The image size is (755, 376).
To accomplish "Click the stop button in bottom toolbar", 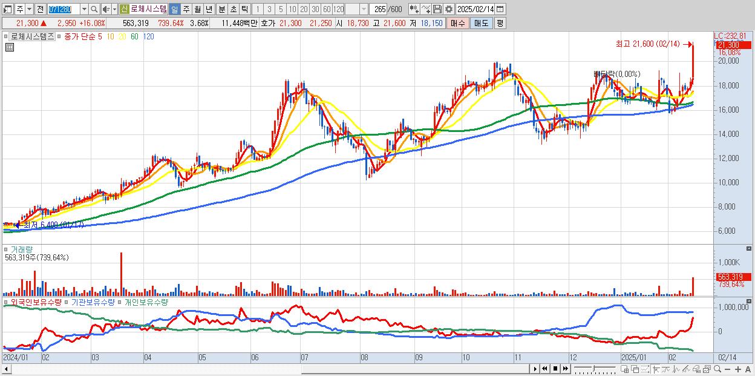I will (555, 369).
